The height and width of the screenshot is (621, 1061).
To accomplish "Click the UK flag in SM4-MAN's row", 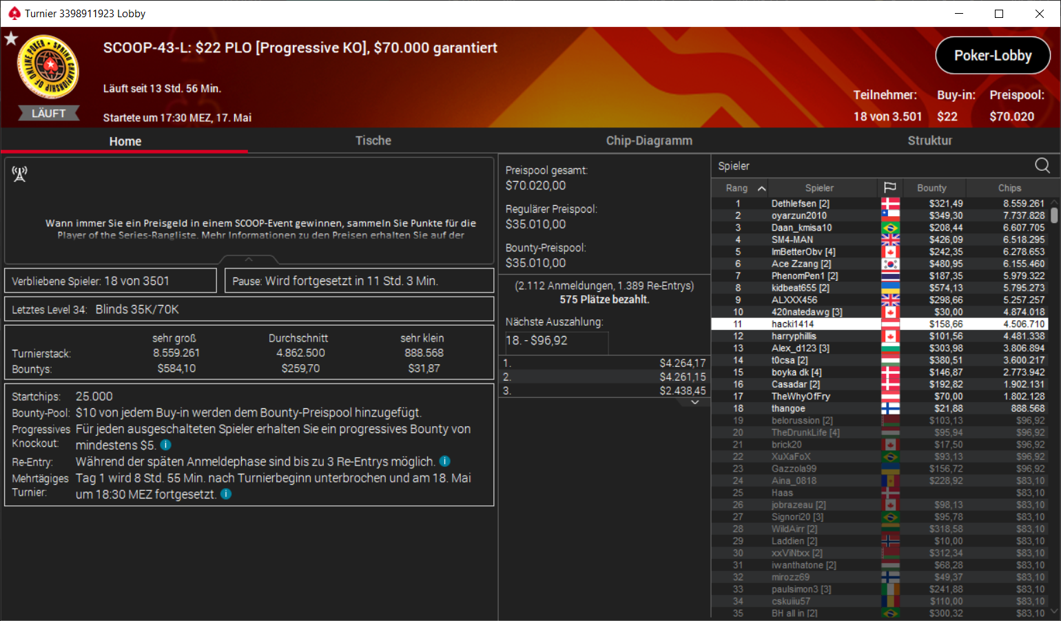I will coord(890,240).
